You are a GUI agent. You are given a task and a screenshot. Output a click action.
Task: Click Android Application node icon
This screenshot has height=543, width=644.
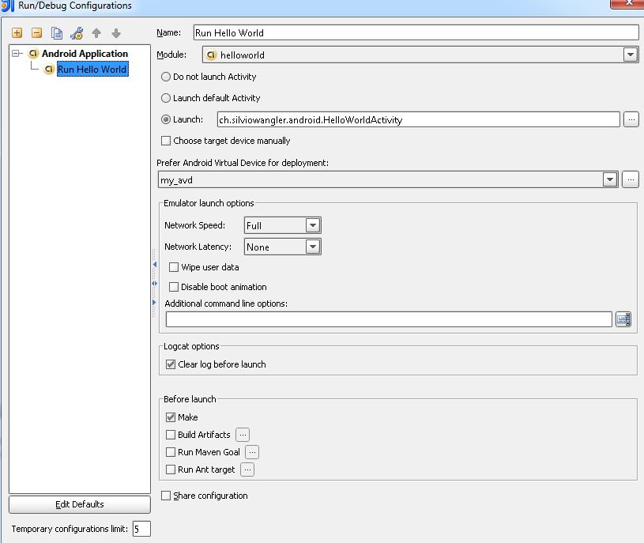click(x=33, y=54)
